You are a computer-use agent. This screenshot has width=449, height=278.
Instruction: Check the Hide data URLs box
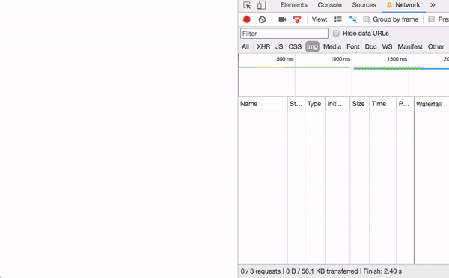pyautogui.click(x=336, y=33)
